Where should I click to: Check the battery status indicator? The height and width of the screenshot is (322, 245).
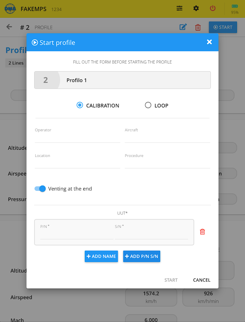coord(235,9)
